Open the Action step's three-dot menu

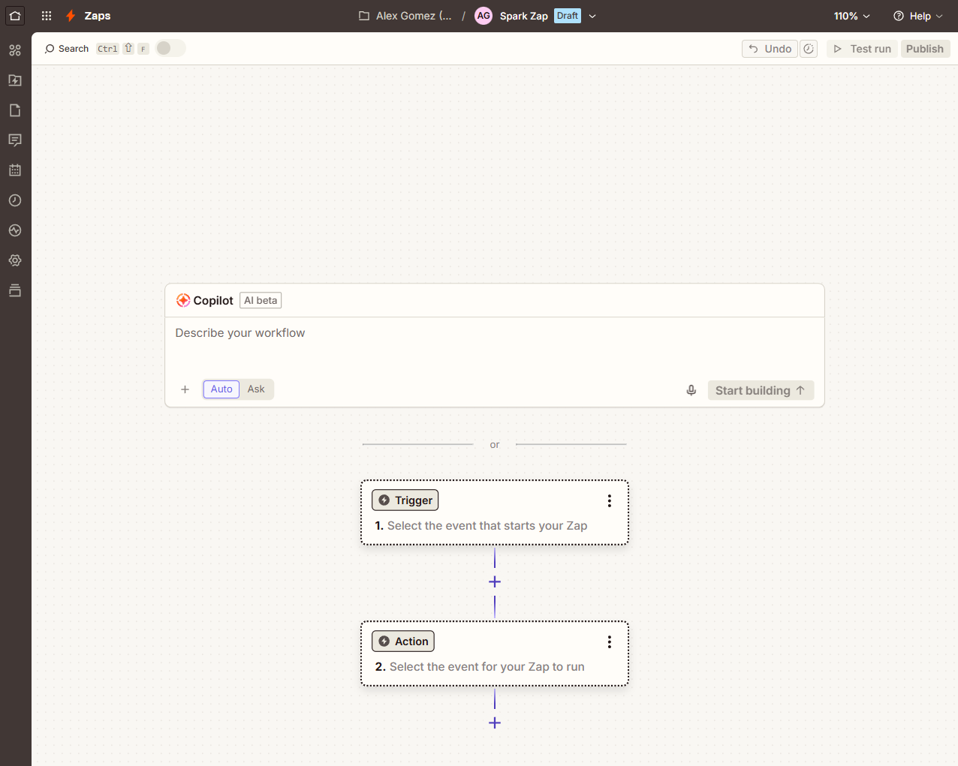pyautogui.click(x=609, y=641)
